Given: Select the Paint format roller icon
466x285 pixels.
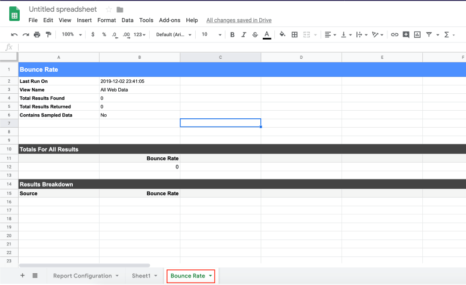Looking at the screenshot, I should (48, 35).
